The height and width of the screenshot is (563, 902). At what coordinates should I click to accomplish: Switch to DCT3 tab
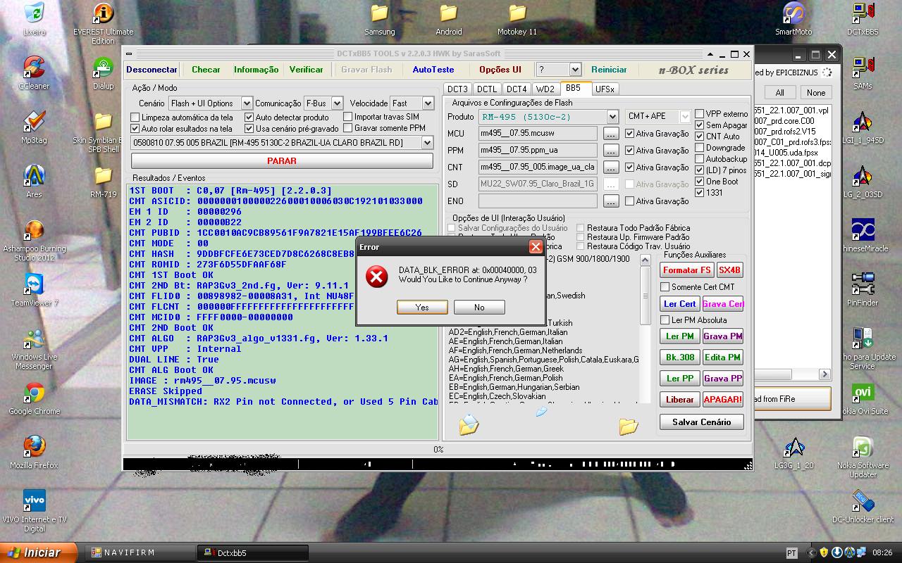[457, 89]
